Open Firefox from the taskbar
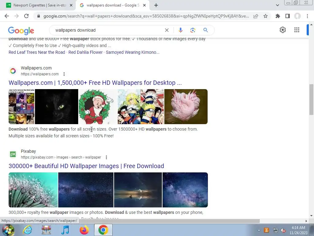The height and width of the screenshot is (236, 314). [x=84, y=230]
